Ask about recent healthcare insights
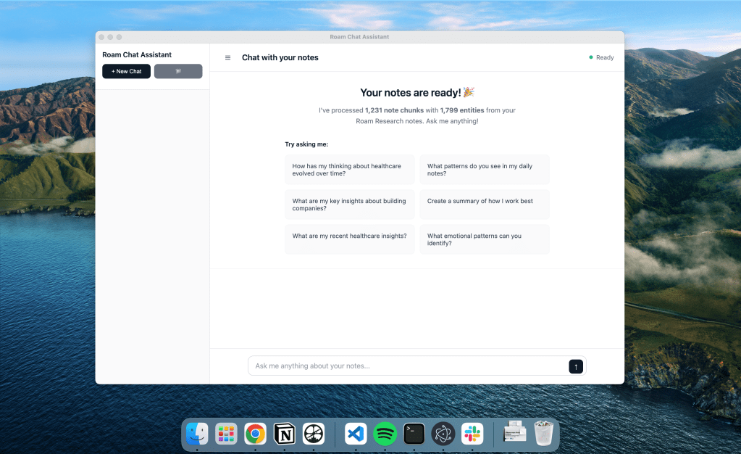 tap(349, 239)
